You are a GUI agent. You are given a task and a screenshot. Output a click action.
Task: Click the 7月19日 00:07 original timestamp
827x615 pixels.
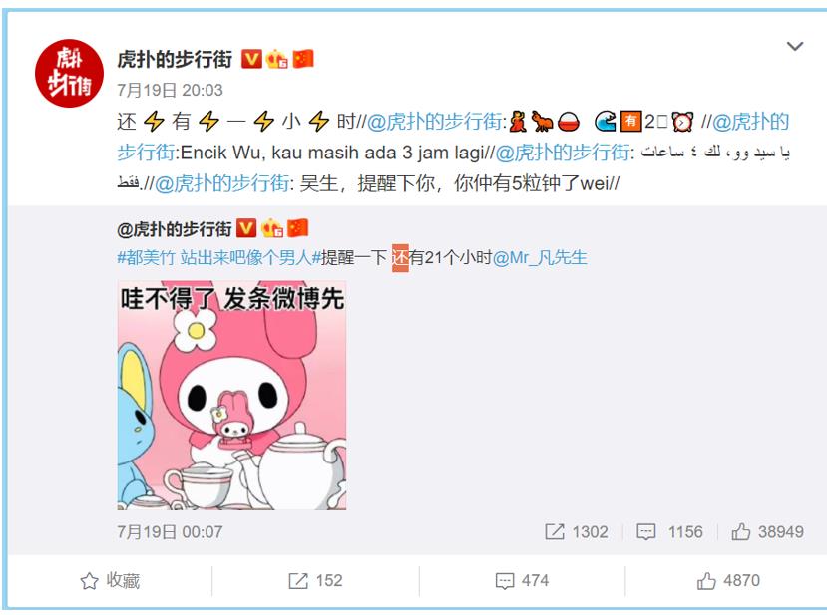[x=170, y=531]
